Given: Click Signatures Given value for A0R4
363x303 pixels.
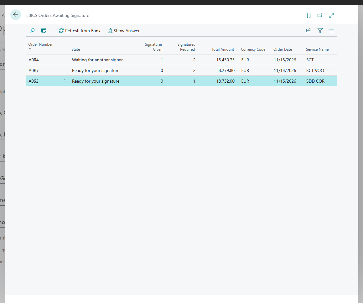Looking at the screenshot, I should coord(162,60).
